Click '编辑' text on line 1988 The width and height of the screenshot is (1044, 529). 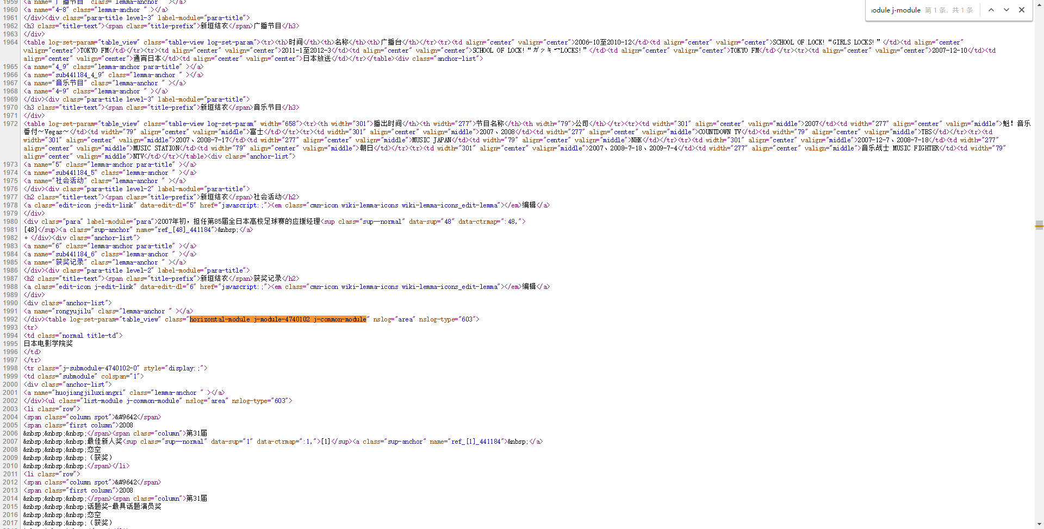pyautogui.click(x=529, y=287)
